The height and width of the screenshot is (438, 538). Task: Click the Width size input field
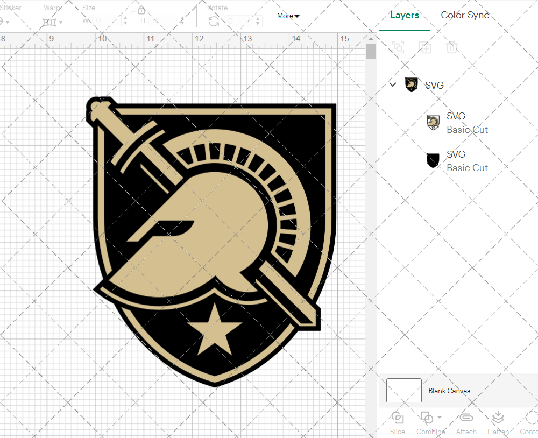coord(107,21)
